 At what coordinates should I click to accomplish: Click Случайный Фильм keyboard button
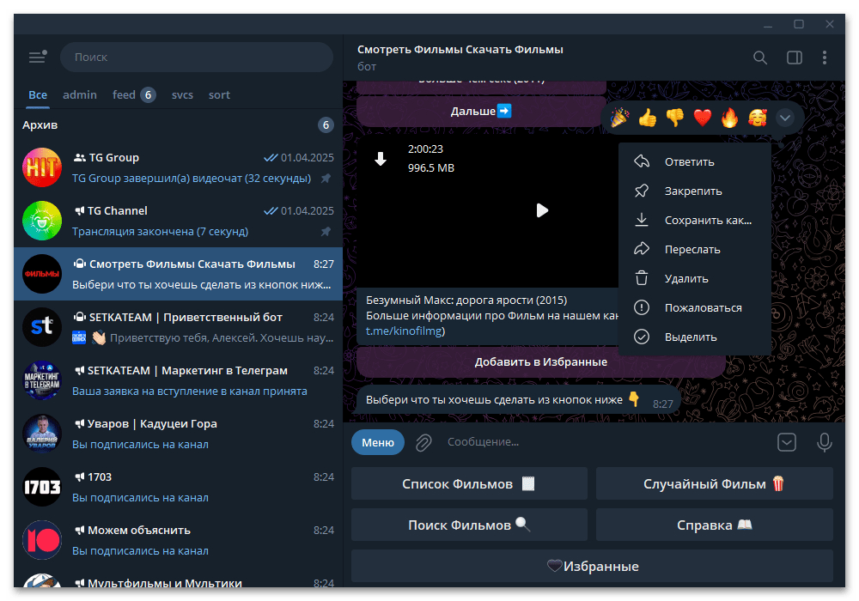pos(715,484)
